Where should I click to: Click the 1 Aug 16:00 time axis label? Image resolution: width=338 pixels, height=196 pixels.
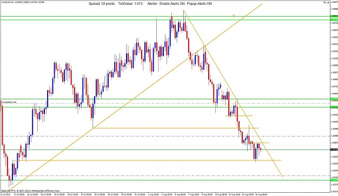pos(153,194)
